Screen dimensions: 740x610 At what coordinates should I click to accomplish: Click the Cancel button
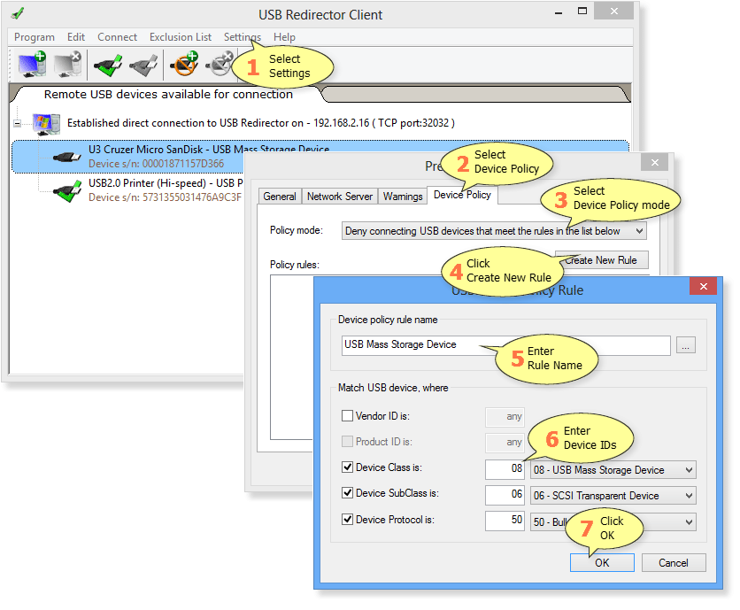pos(674,563)
